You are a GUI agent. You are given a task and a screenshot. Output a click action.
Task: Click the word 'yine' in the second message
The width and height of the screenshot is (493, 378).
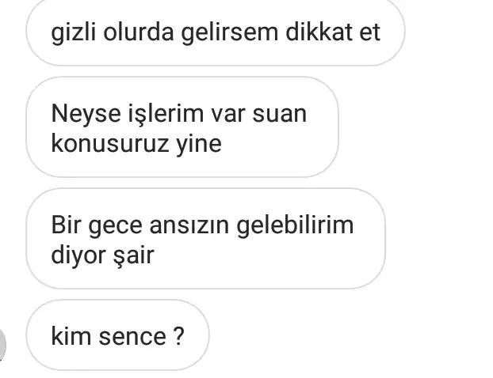pyautogui.click(x=199, y=145)
